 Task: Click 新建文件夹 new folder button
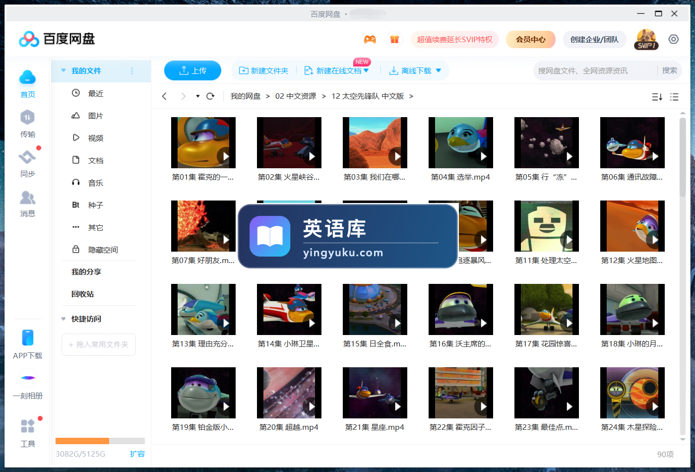coord(263,70)
